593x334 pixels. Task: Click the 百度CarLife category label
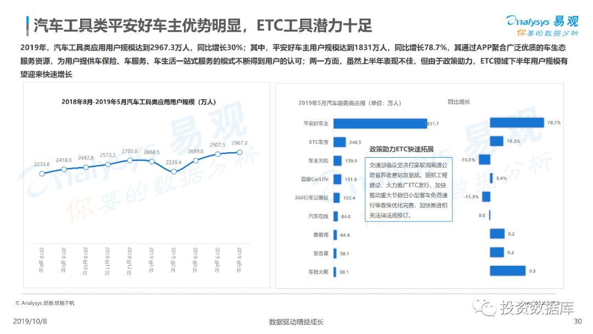[314, 179]
